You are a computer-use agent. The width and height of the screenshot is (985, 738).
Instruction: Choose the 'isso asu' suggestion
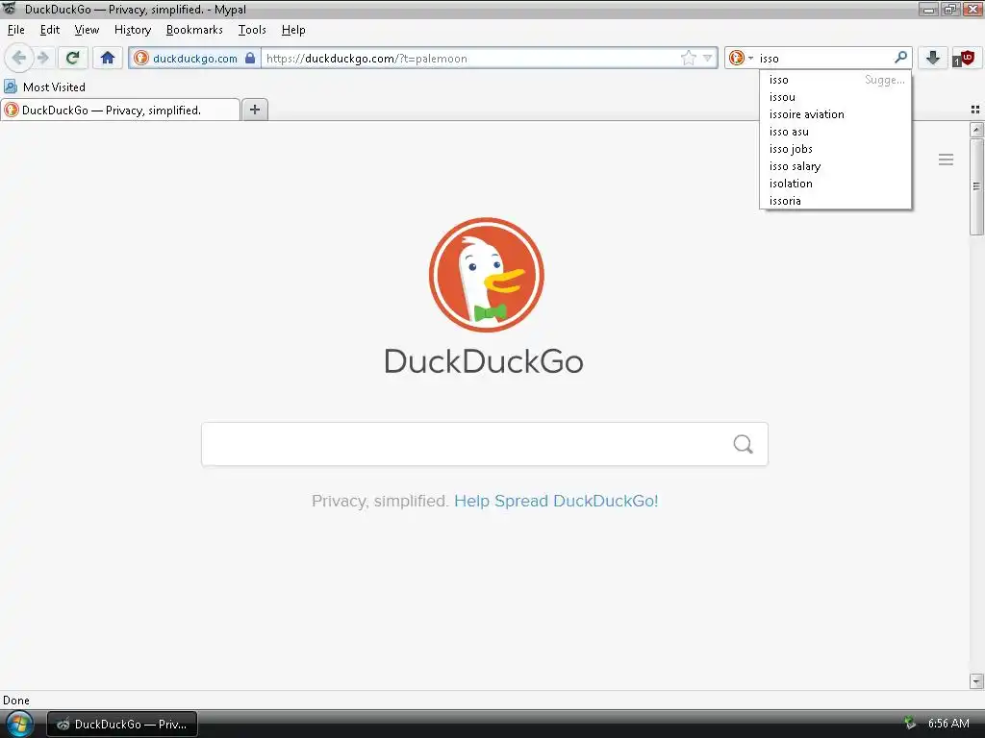tap(836, 132)
